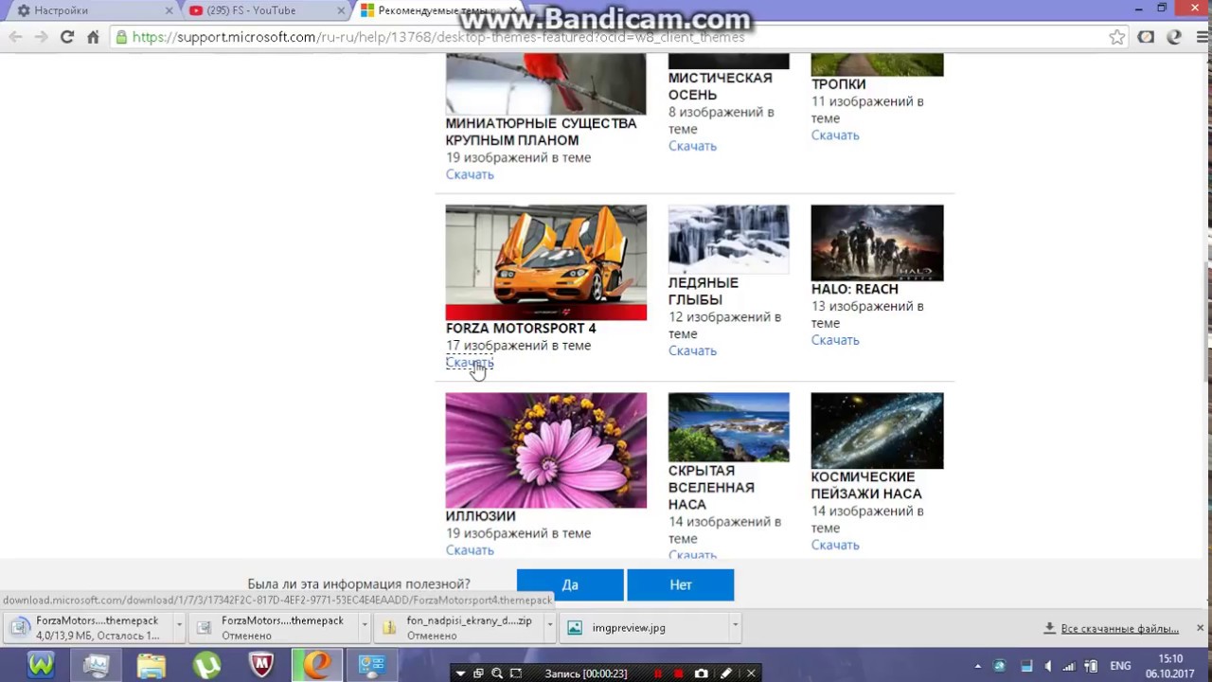The height and width of the screenshot is (682, 1212).
Task: Open the uTorrent taskbar icon
Action: pyautogui.click(x=206, y=665)
